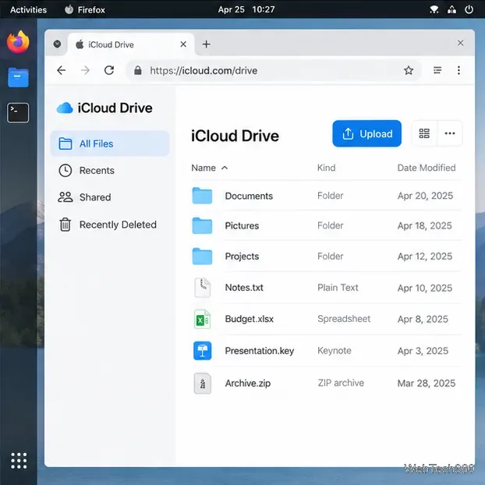Sort by Date Modified column
The image size is (485, 485).
pyautogui.click(x=427, y=168)
